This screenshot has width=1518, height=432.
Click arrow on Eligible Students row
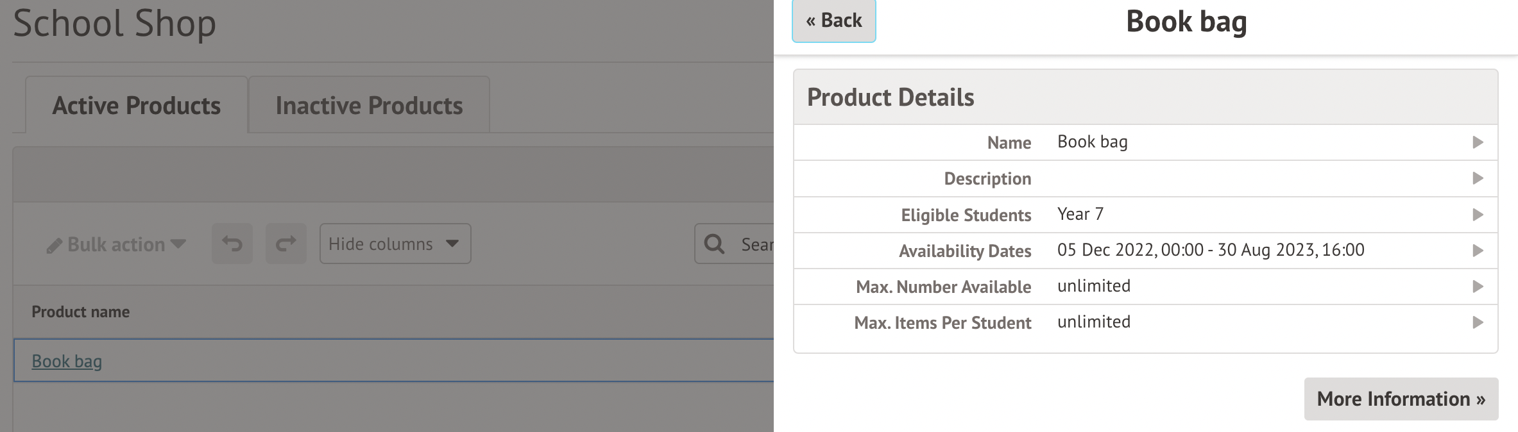click(1478, 215)
